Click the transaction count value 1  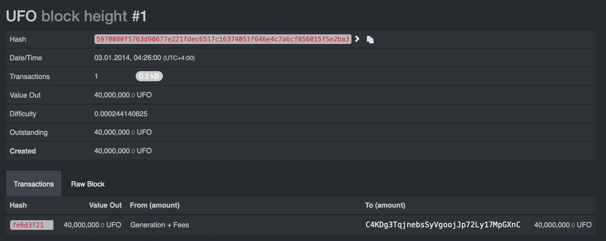pos(96,77)
